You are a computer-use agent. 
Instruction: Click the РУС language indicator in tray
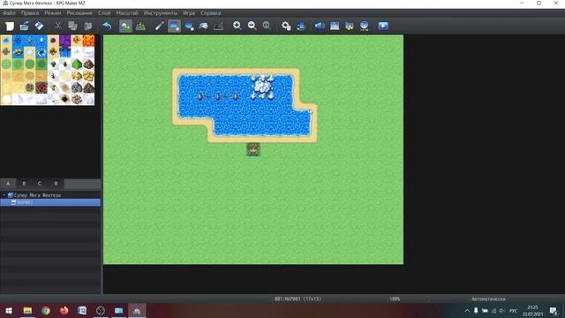coord(513,310)
